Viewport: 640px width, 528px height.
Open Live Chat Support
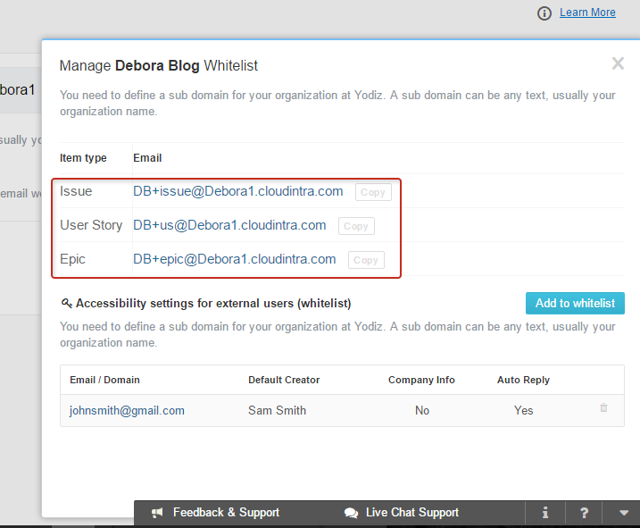pyautogui.click(x=412, y=513)
